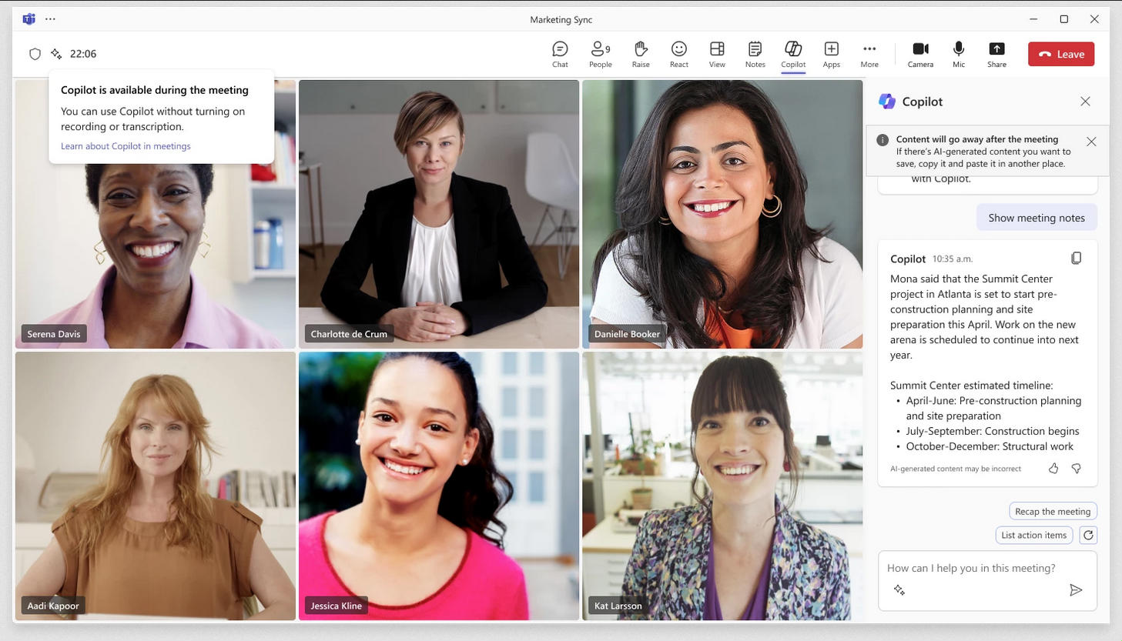The width and height of the screenshot is (1122, 641).
Task: Open the Apps menu
Action: [x=831, y=54]
